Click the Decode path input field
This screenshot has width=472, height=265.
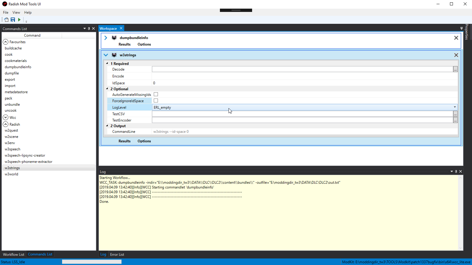coord(302,69)
